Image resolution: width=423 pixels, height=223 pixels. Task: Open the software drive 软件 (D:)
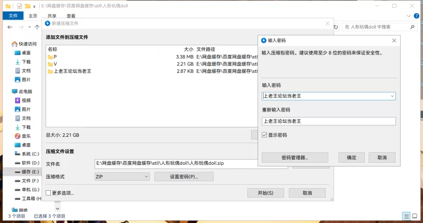pyautogui.click(x=27, y=163)
